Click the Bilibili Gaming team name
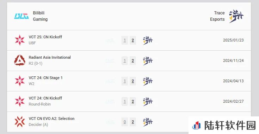Image resolution: width=259 pixels, height=134 pixels. [40, 16]
